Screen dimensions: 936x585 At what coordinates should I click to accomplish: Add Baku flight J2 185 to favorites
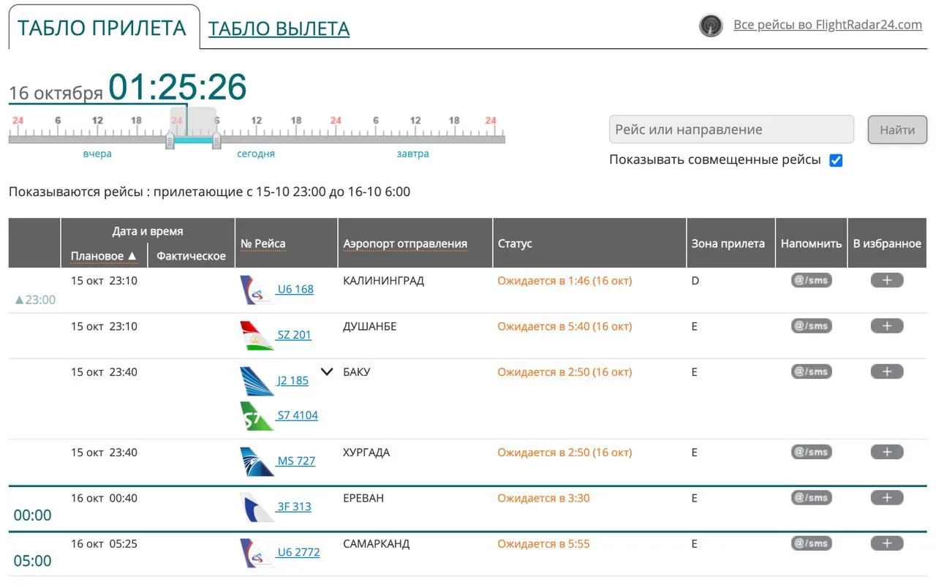pyautogui.click(x=887, y=371)
